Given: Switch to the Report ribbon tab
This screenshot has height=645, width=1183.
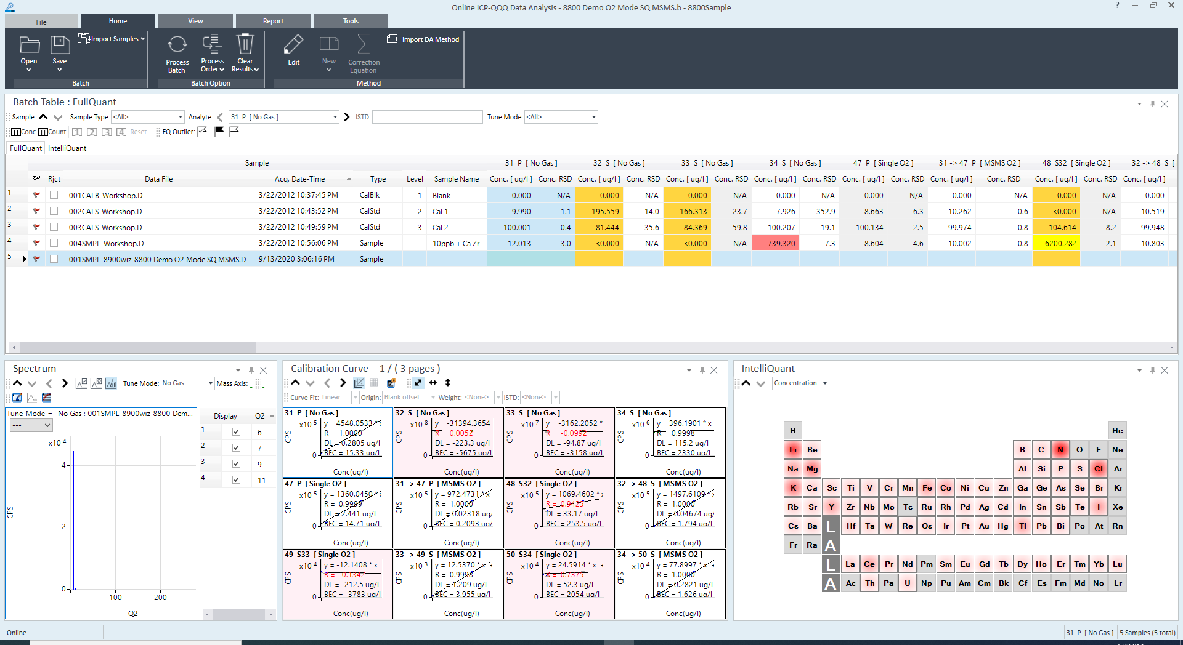Looking at the screenshot, I should tap(273, 21).
